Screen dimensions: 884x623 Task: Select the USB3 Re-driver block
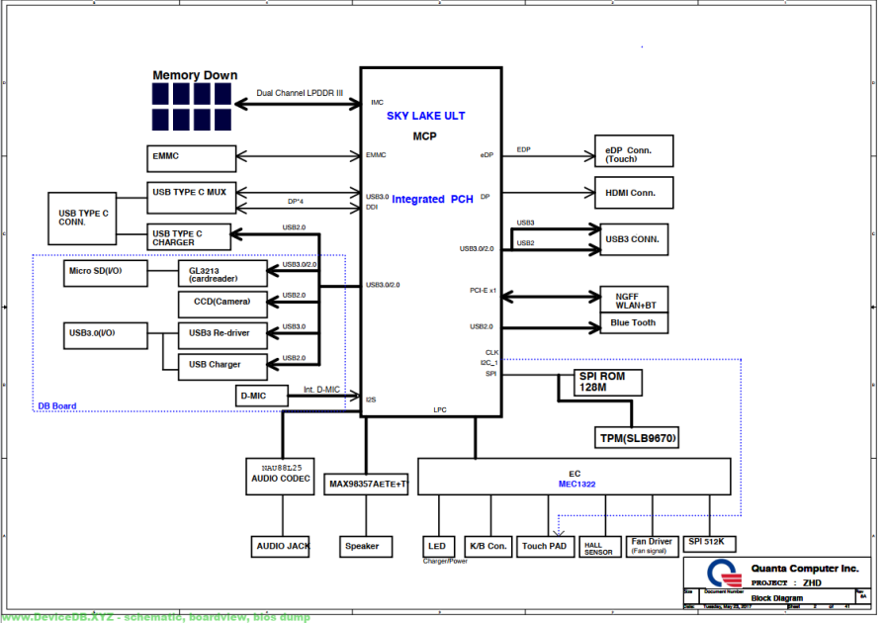tap(222, 335)
